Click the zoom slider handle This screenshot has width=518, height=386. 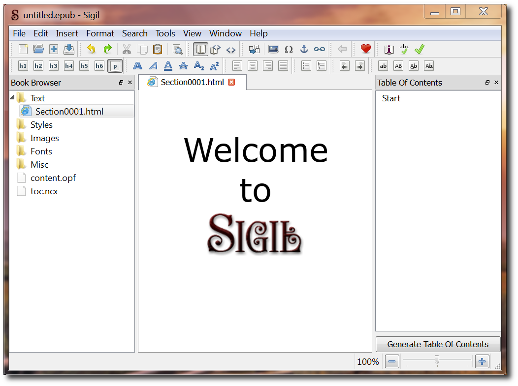(x=437, y=361)
